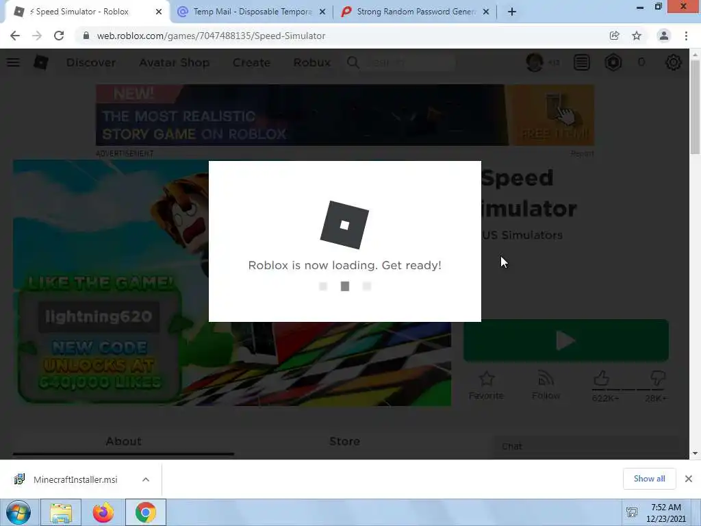
Task: Share this page via share icon
Action: pyautogui.click(x=614, y=36)
